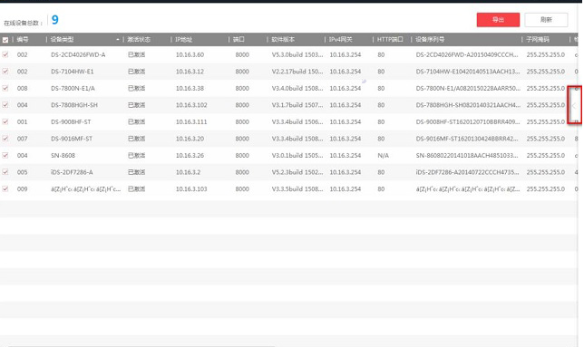Click the 设备序列号 column header
584x347 pixels.
coord(430,40)
